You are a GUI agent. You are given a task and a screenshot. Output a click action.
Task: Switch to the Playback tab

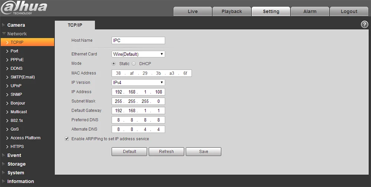coord(232,11)
